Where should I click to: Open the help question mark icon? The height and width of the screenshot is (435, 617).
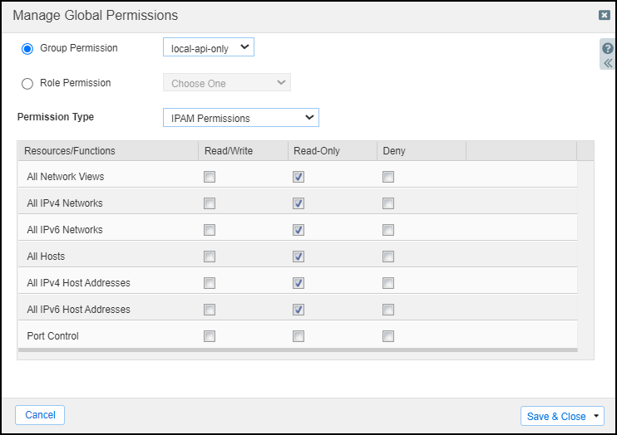coord(608,49)
